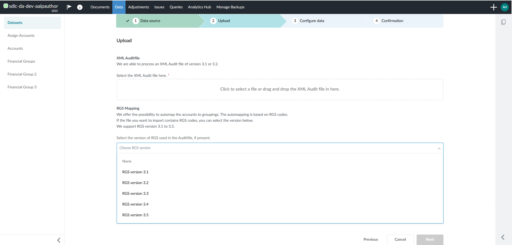Open the Adjustments tab
The width and height of the screenshot is (512, 245).
click(138, 7)
